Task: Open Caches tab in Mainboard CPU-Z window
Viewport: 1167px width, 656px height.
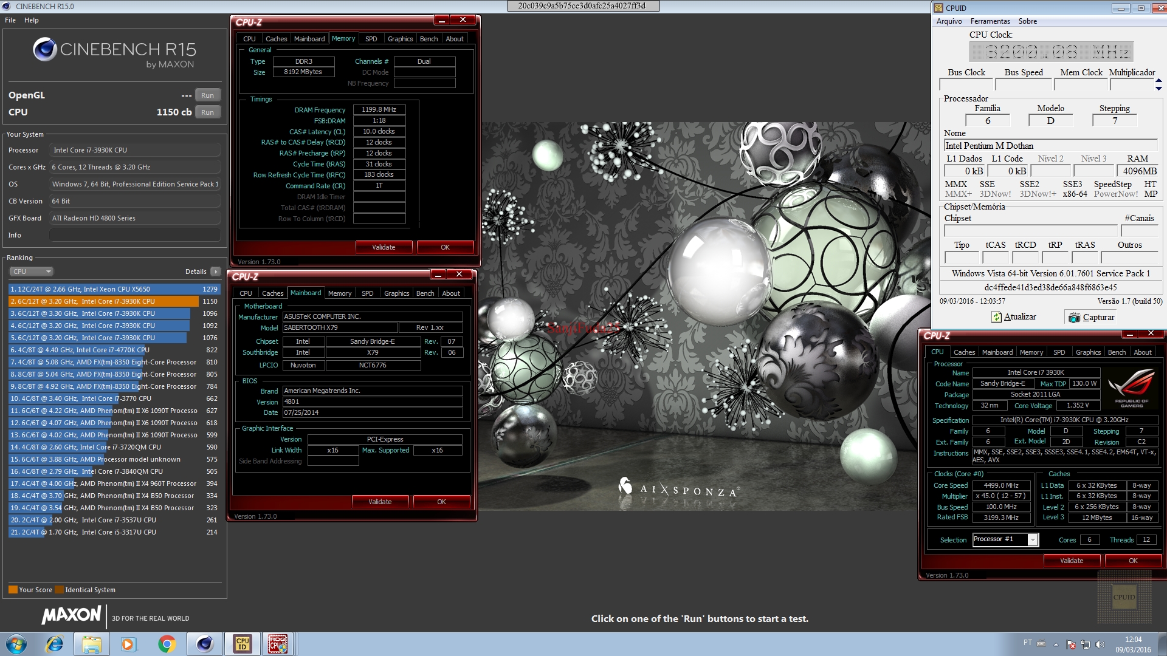Action: coord(272,293)
